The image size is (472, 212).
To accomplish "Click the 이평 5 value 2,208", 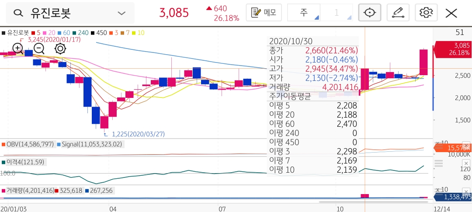I will 347,105.
